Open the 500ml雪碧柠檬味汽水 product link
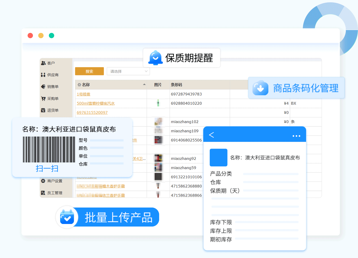Viewport: 358px width, 258px height. [x=96, y=103]
